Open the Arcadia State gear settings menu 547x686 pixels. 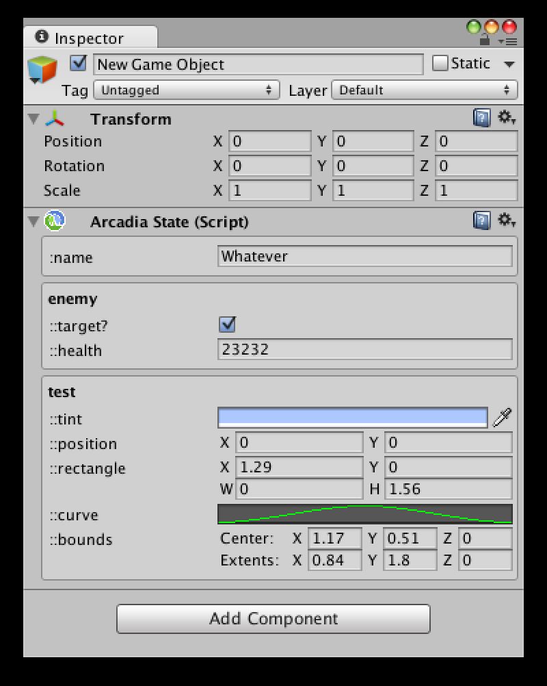pos(507,220)
